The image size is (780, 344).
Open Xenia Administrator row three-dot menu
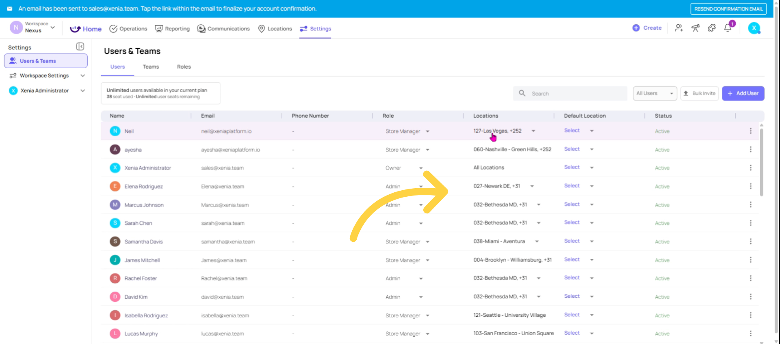(x=750, y=168)
